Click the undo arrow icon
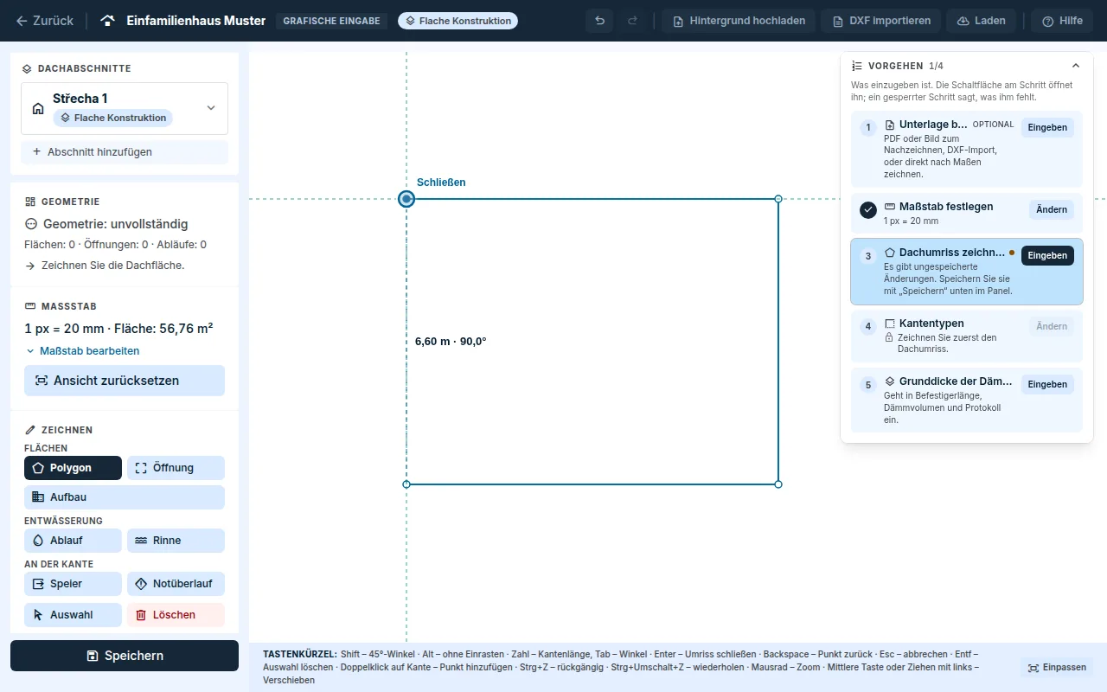This screenshot has height=692, width=1107. (x=599, y=21)
